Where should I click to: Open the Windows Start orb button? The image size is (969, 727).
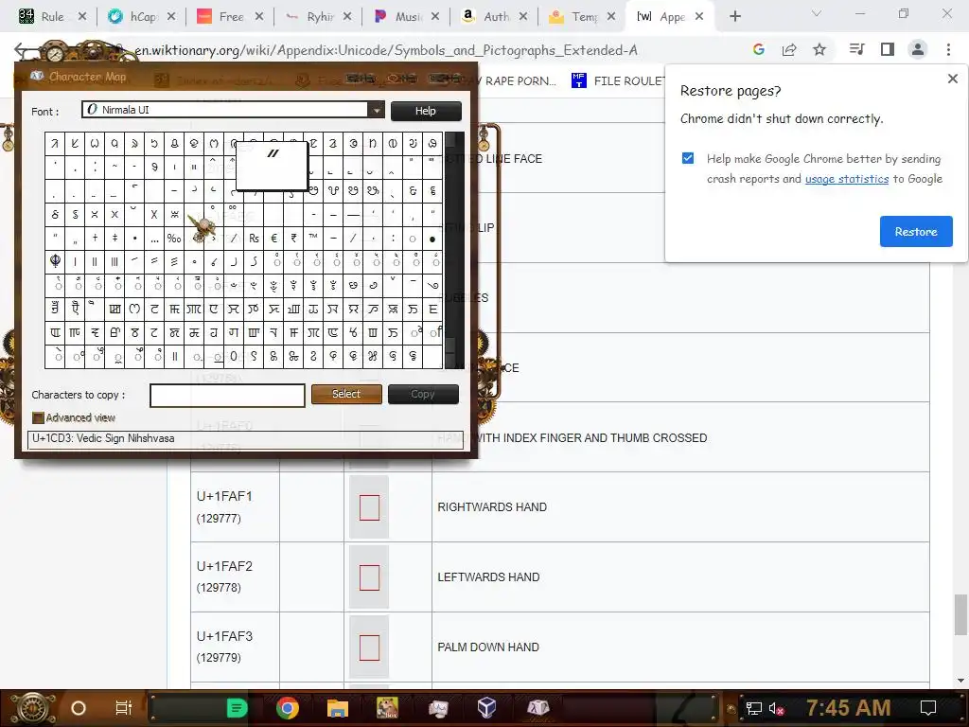coord(32,708)
